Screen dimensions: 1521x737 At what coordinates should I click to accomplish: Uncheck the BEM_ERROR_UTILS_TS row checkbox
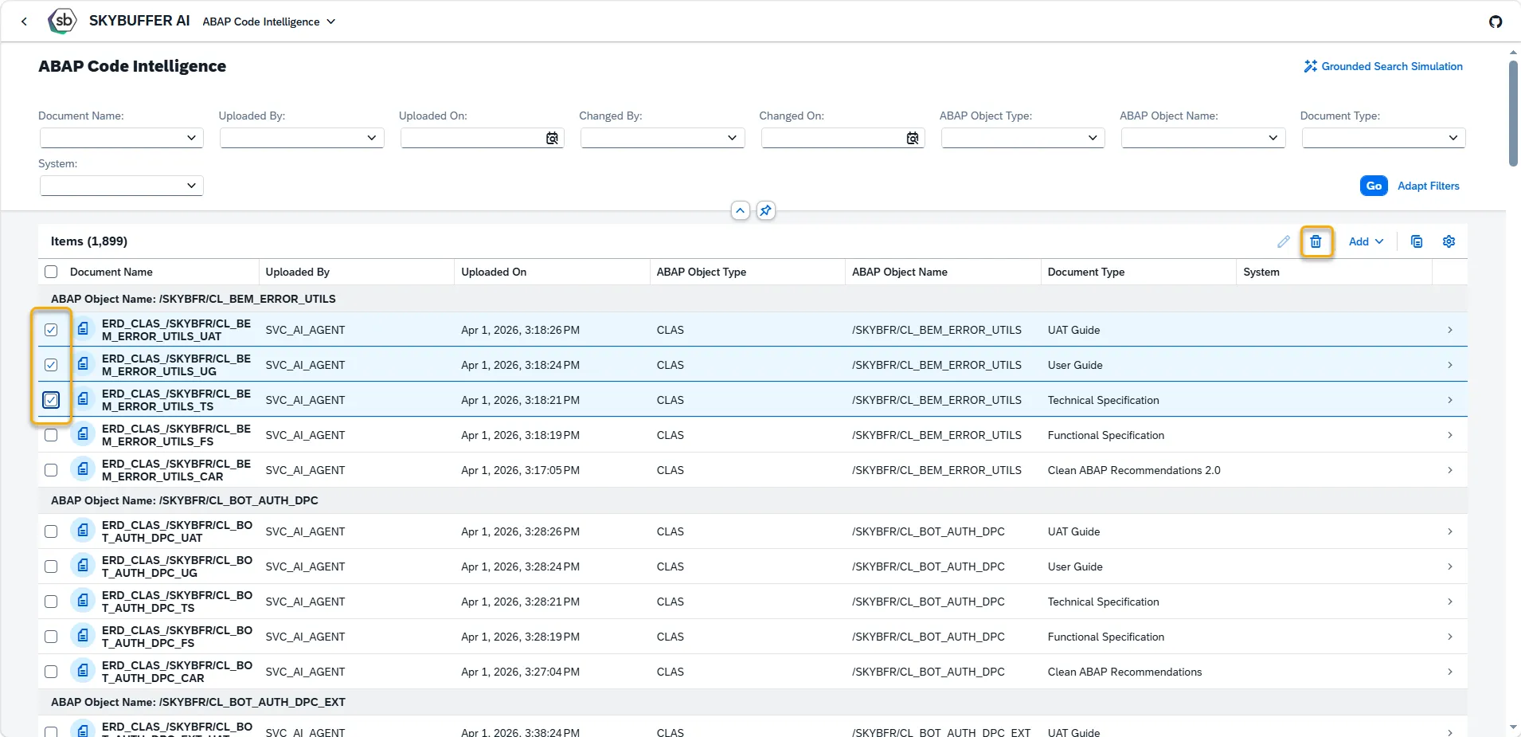coord(51,400)
